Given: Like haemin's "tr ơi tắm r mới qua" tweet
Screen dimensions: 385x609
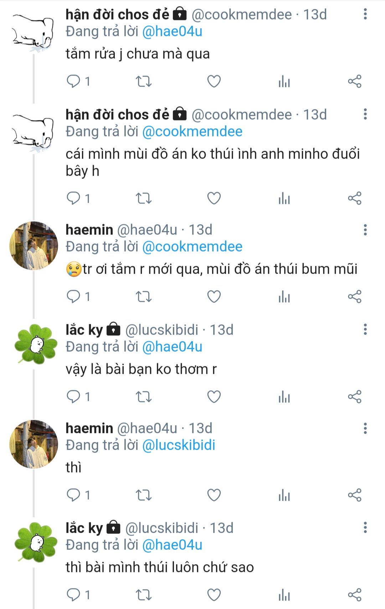Looking at the screenshot, I should click(x=214, y=296).
